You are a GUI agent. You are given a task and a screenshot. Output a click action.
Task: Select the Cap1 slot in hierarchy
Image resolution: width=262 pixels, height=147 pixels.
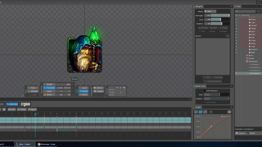[253, 22]
